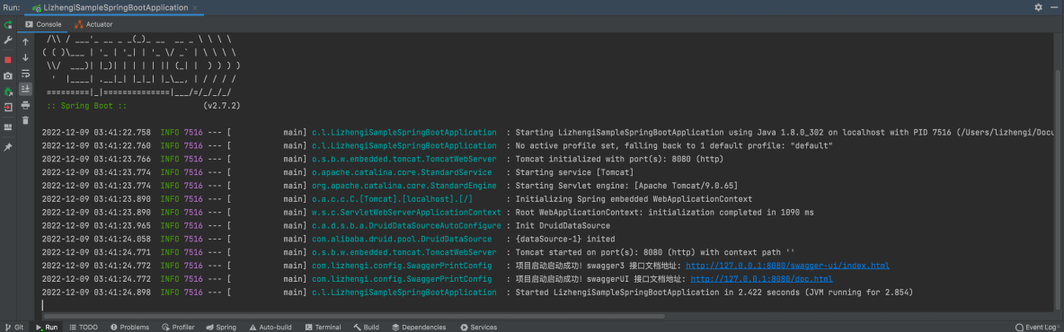Click 'Tomcat started on port(s): 8080' line
1064x332 pixels.
[x=655, y=253]
